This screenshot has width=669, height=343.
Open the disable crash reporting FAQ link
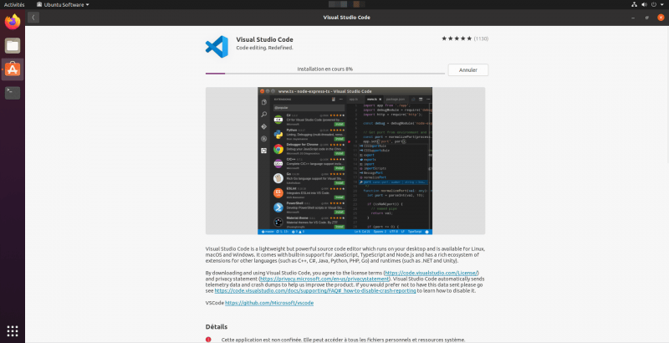pyautogui.click(x=315, y=290)
